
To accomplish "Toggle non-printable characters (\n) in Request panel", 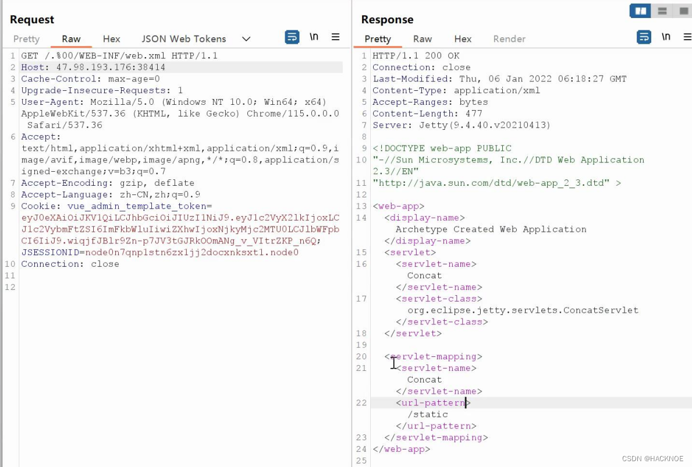I will point(314,37).
